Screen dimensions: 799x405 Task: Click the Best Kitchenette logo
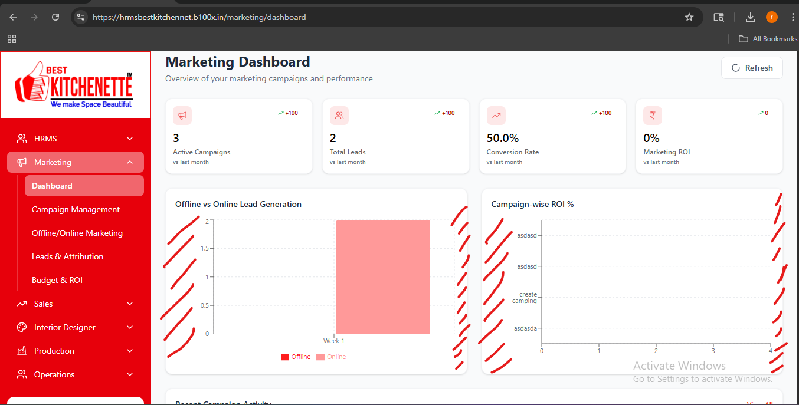pos(74,85)
